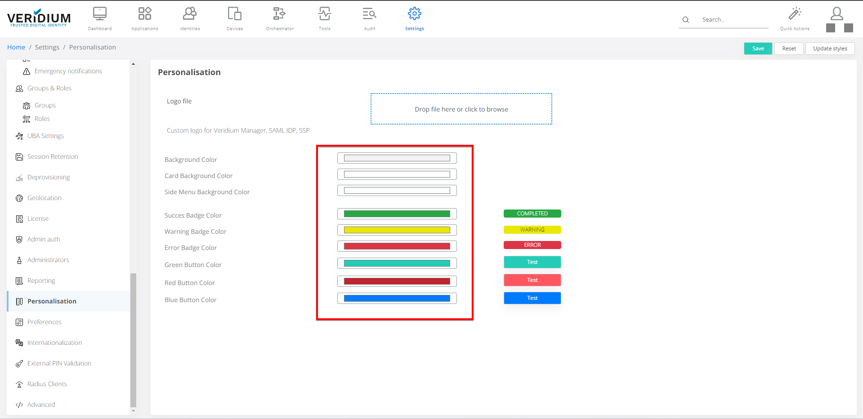Click the green Save button

tap(758, 49)
